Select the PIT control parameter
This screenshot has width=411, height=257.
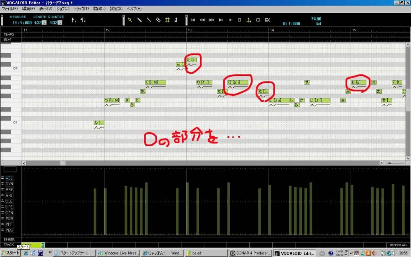pyautogui.click(x=9, y=224)
